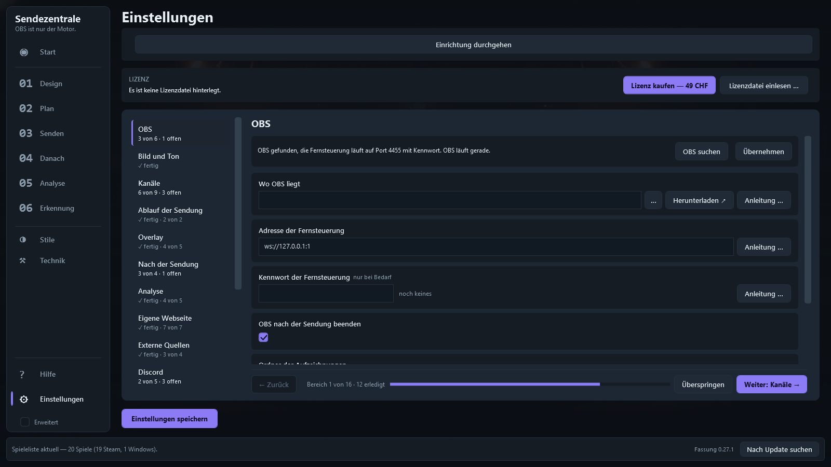Screen dimensions: 831x467
Task: Switch to Bild und Ton section
Action: (x=182, y=160)
